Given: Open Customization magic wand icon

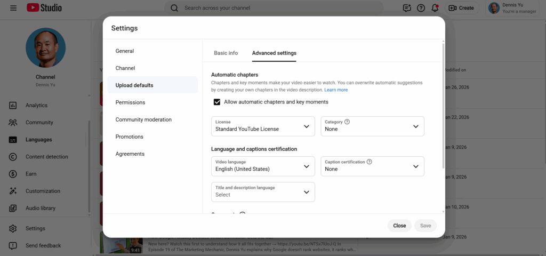Looking at the screenshot, I should point(13,191).
